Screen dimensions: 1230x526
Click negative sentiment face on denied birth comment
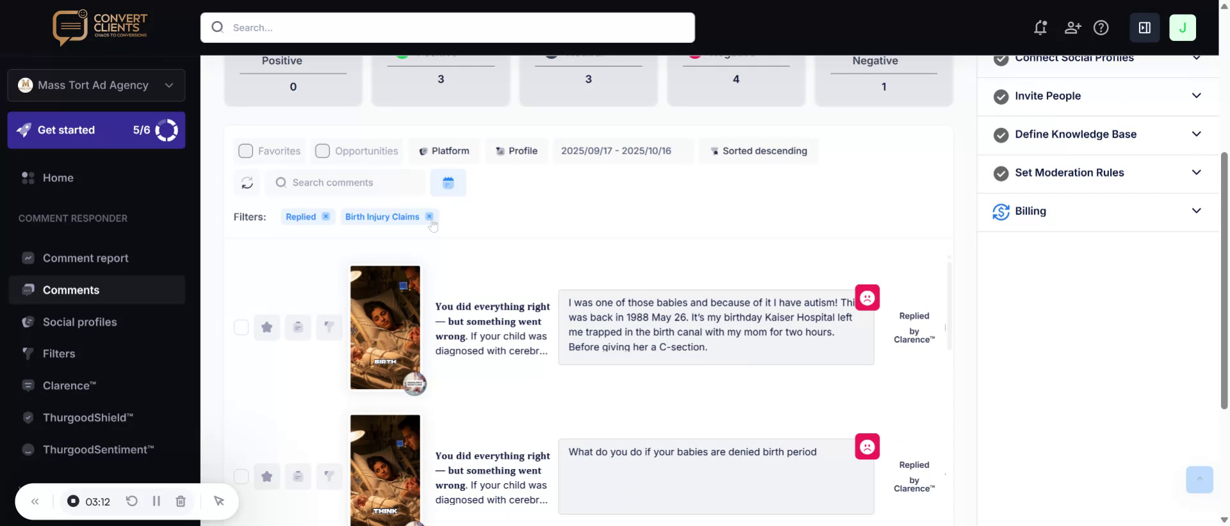(867, 447)
